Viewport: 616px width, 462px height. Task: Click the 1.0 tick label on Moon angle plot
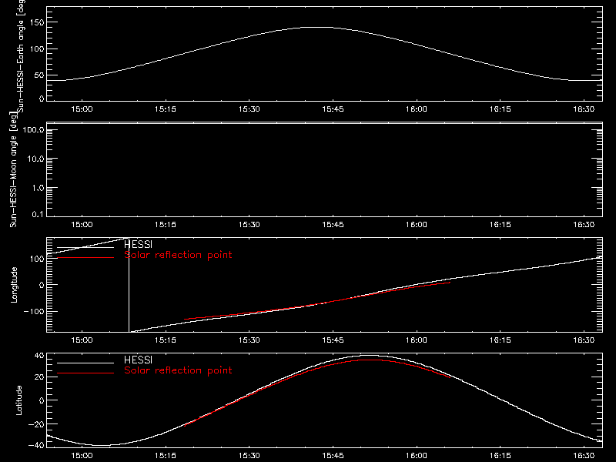click(38, 188)
